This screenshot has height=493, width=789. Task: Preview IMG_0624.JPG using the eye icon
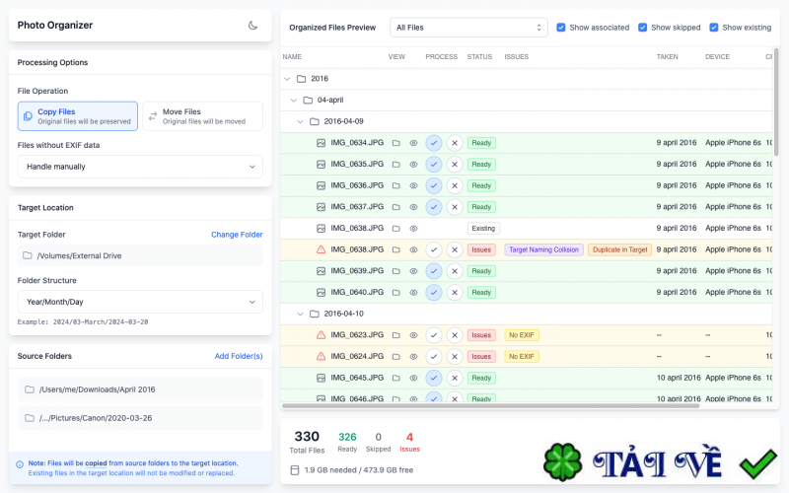tap(413, 357)
